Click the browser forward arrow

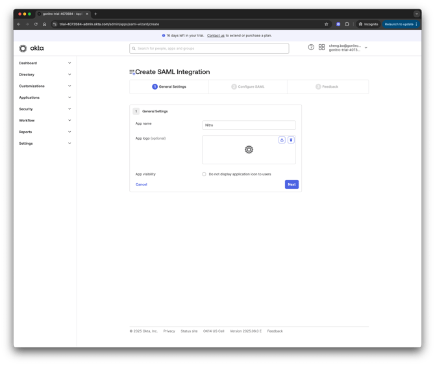tap(27, 24)
